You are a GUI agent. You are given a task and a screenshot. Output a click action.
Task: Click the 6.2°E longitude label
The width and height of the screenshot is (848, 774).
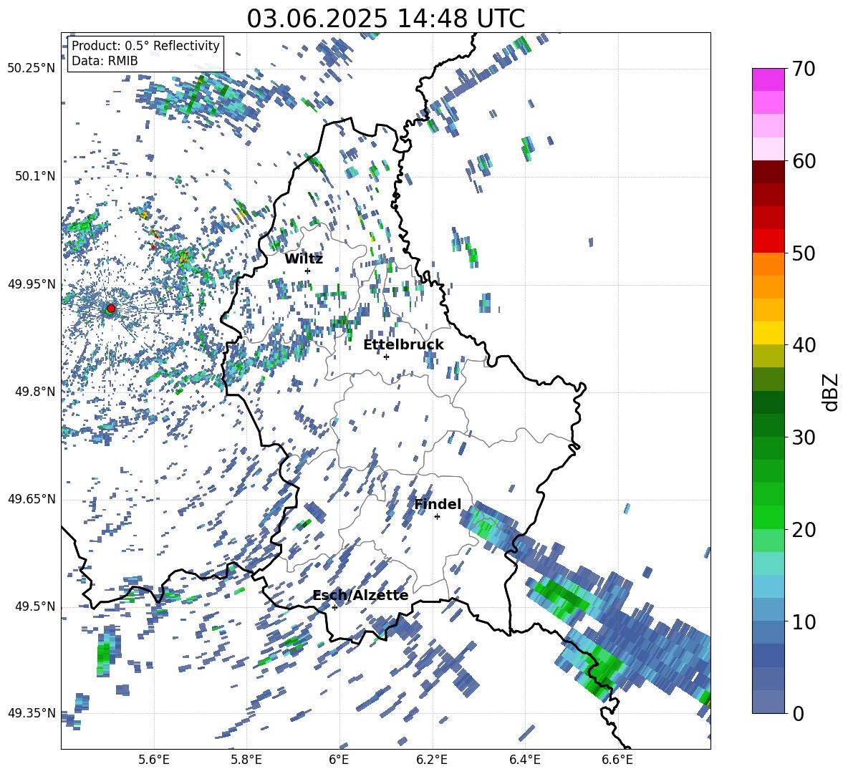point(432,760)
